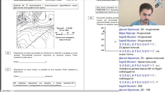Image resolution: width=165 pixels, height=92 pixels.
Task: Click Данил Мулюков's name beside '25 - архангельская'
Action: pos(129,58)
